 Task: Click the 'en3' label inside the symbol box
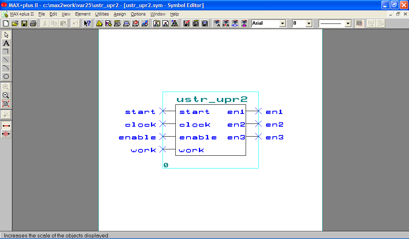[236, 137]
